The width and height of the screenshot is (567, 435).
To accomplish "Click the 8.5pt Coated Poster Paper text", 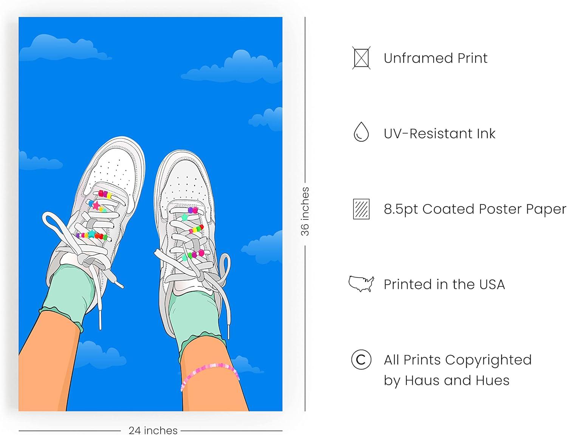I will 475,209.
